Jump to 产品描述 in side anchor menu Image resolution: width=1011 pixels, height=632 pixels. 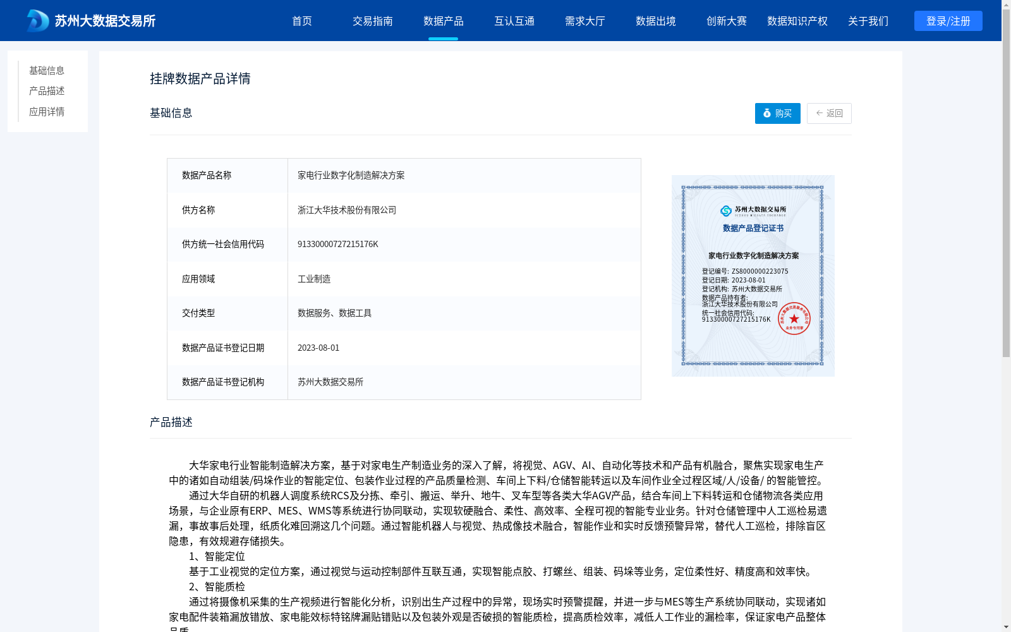[x=47, y=91]
